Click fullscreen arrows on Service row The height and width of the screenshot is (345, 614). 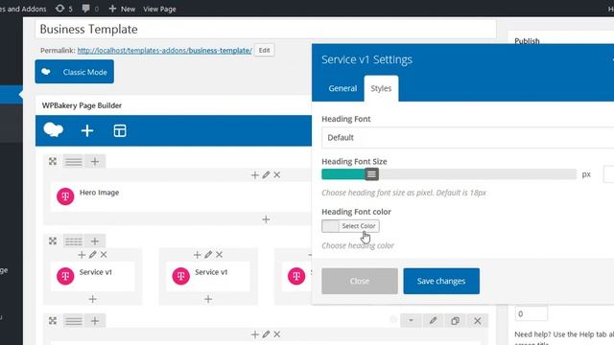(x=53, y=241)
